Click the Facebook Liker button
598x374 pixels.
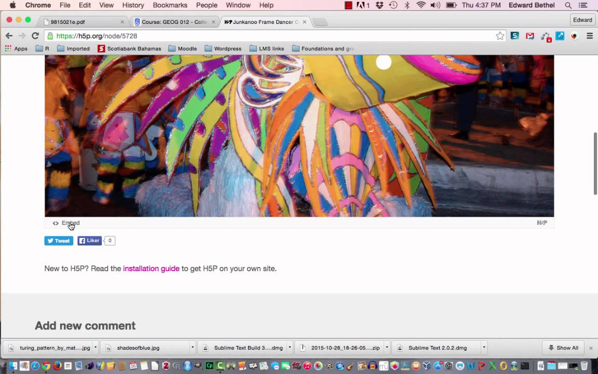click(x=90, y=241)
